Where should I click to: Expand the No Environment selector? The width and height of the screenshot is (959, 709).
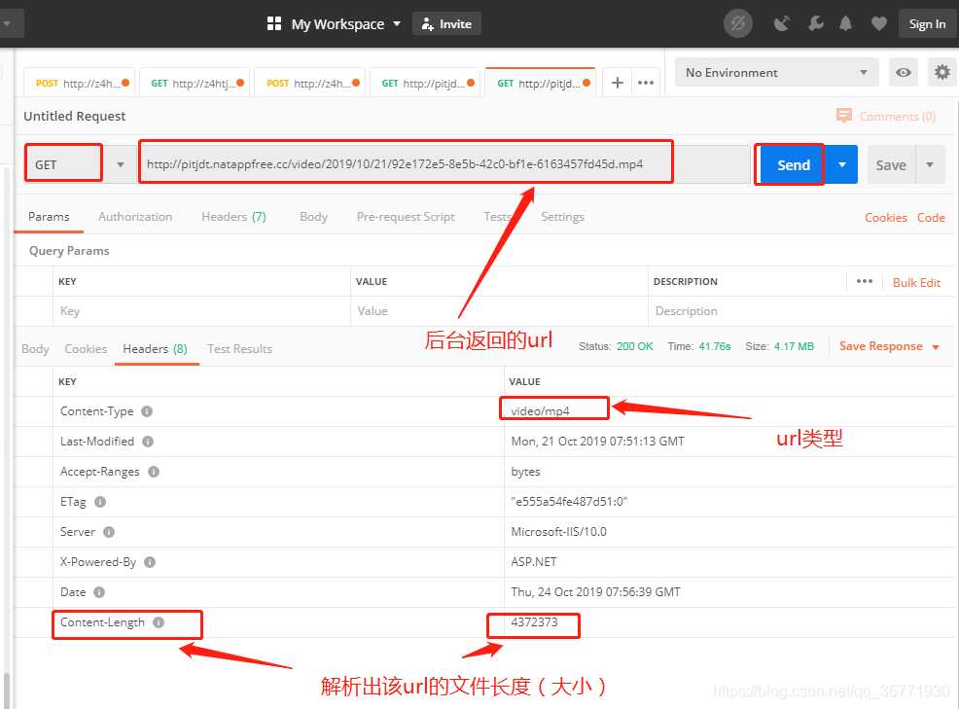click(x=775, y=72)
